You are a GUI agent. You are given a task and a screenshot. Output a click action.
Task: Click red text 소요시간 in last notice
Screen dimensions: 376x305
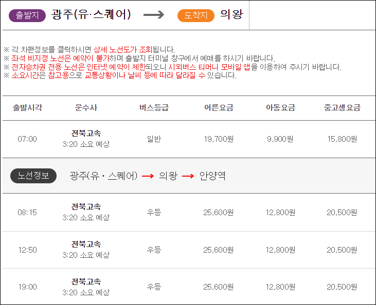(25, 75)
